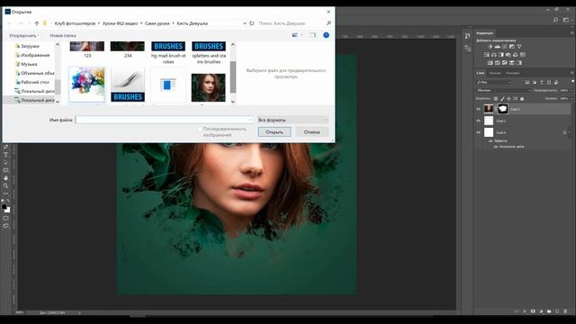Add a Levels adjustment layer
This screenshot has width=576, height=324.
(498, 47)
